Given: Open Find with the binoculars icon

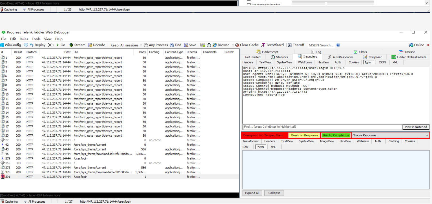Looking at the screenshot, I should coord(175,45).
